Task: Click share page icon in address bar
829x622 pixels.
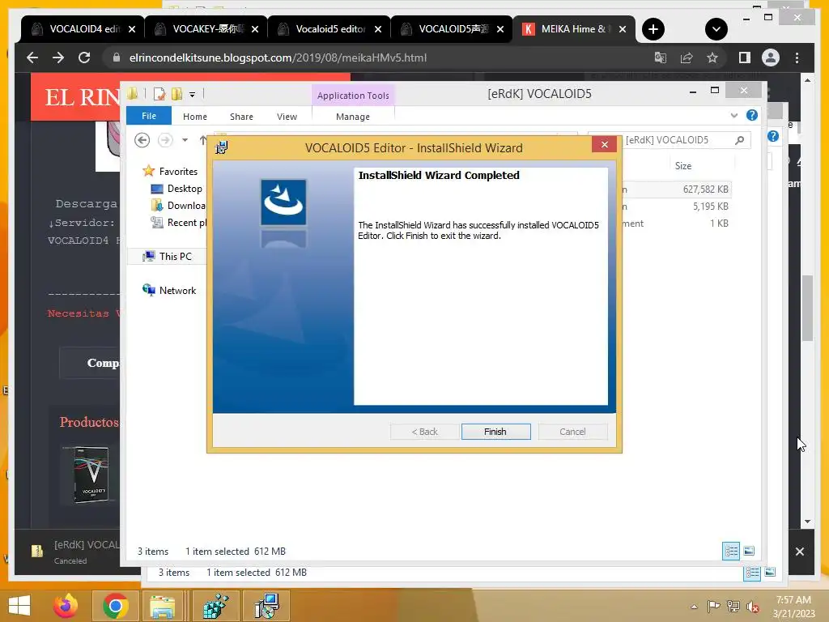Action: 687,58
